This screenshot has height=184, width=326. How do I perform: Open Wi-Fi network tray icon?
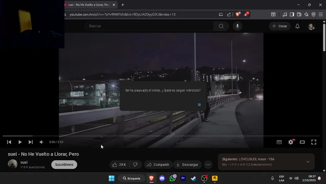pyautogui.click(x=291, y=178)
